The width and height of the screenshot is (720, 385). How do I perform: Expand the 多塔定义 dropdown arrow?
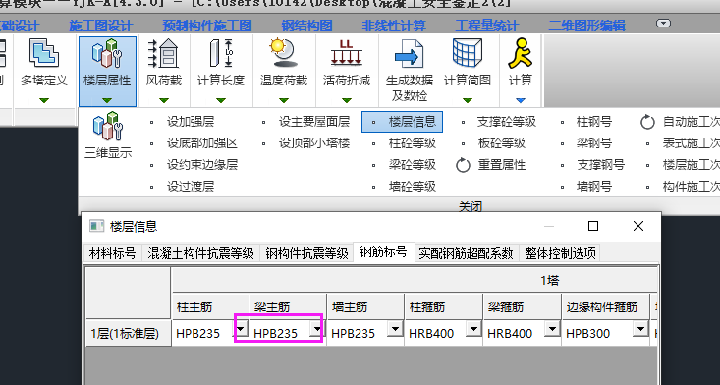[44, 100]
